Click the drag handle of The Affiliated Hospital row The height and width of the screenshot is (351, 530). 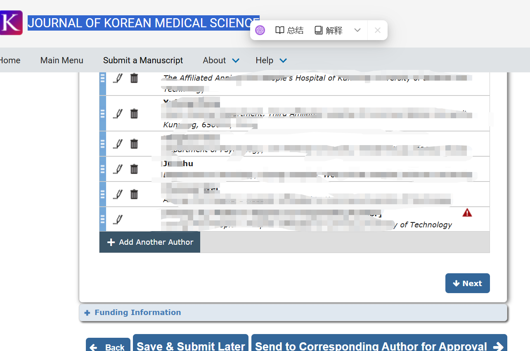tap(103, 78)
